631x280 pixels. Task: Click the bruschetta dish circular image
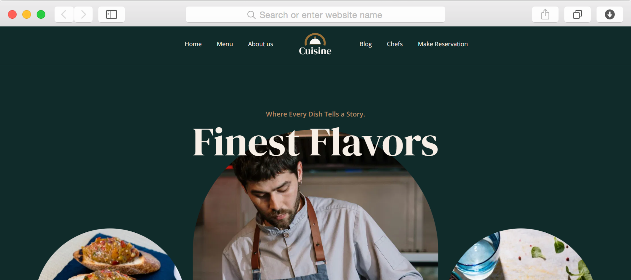(110, 255)
